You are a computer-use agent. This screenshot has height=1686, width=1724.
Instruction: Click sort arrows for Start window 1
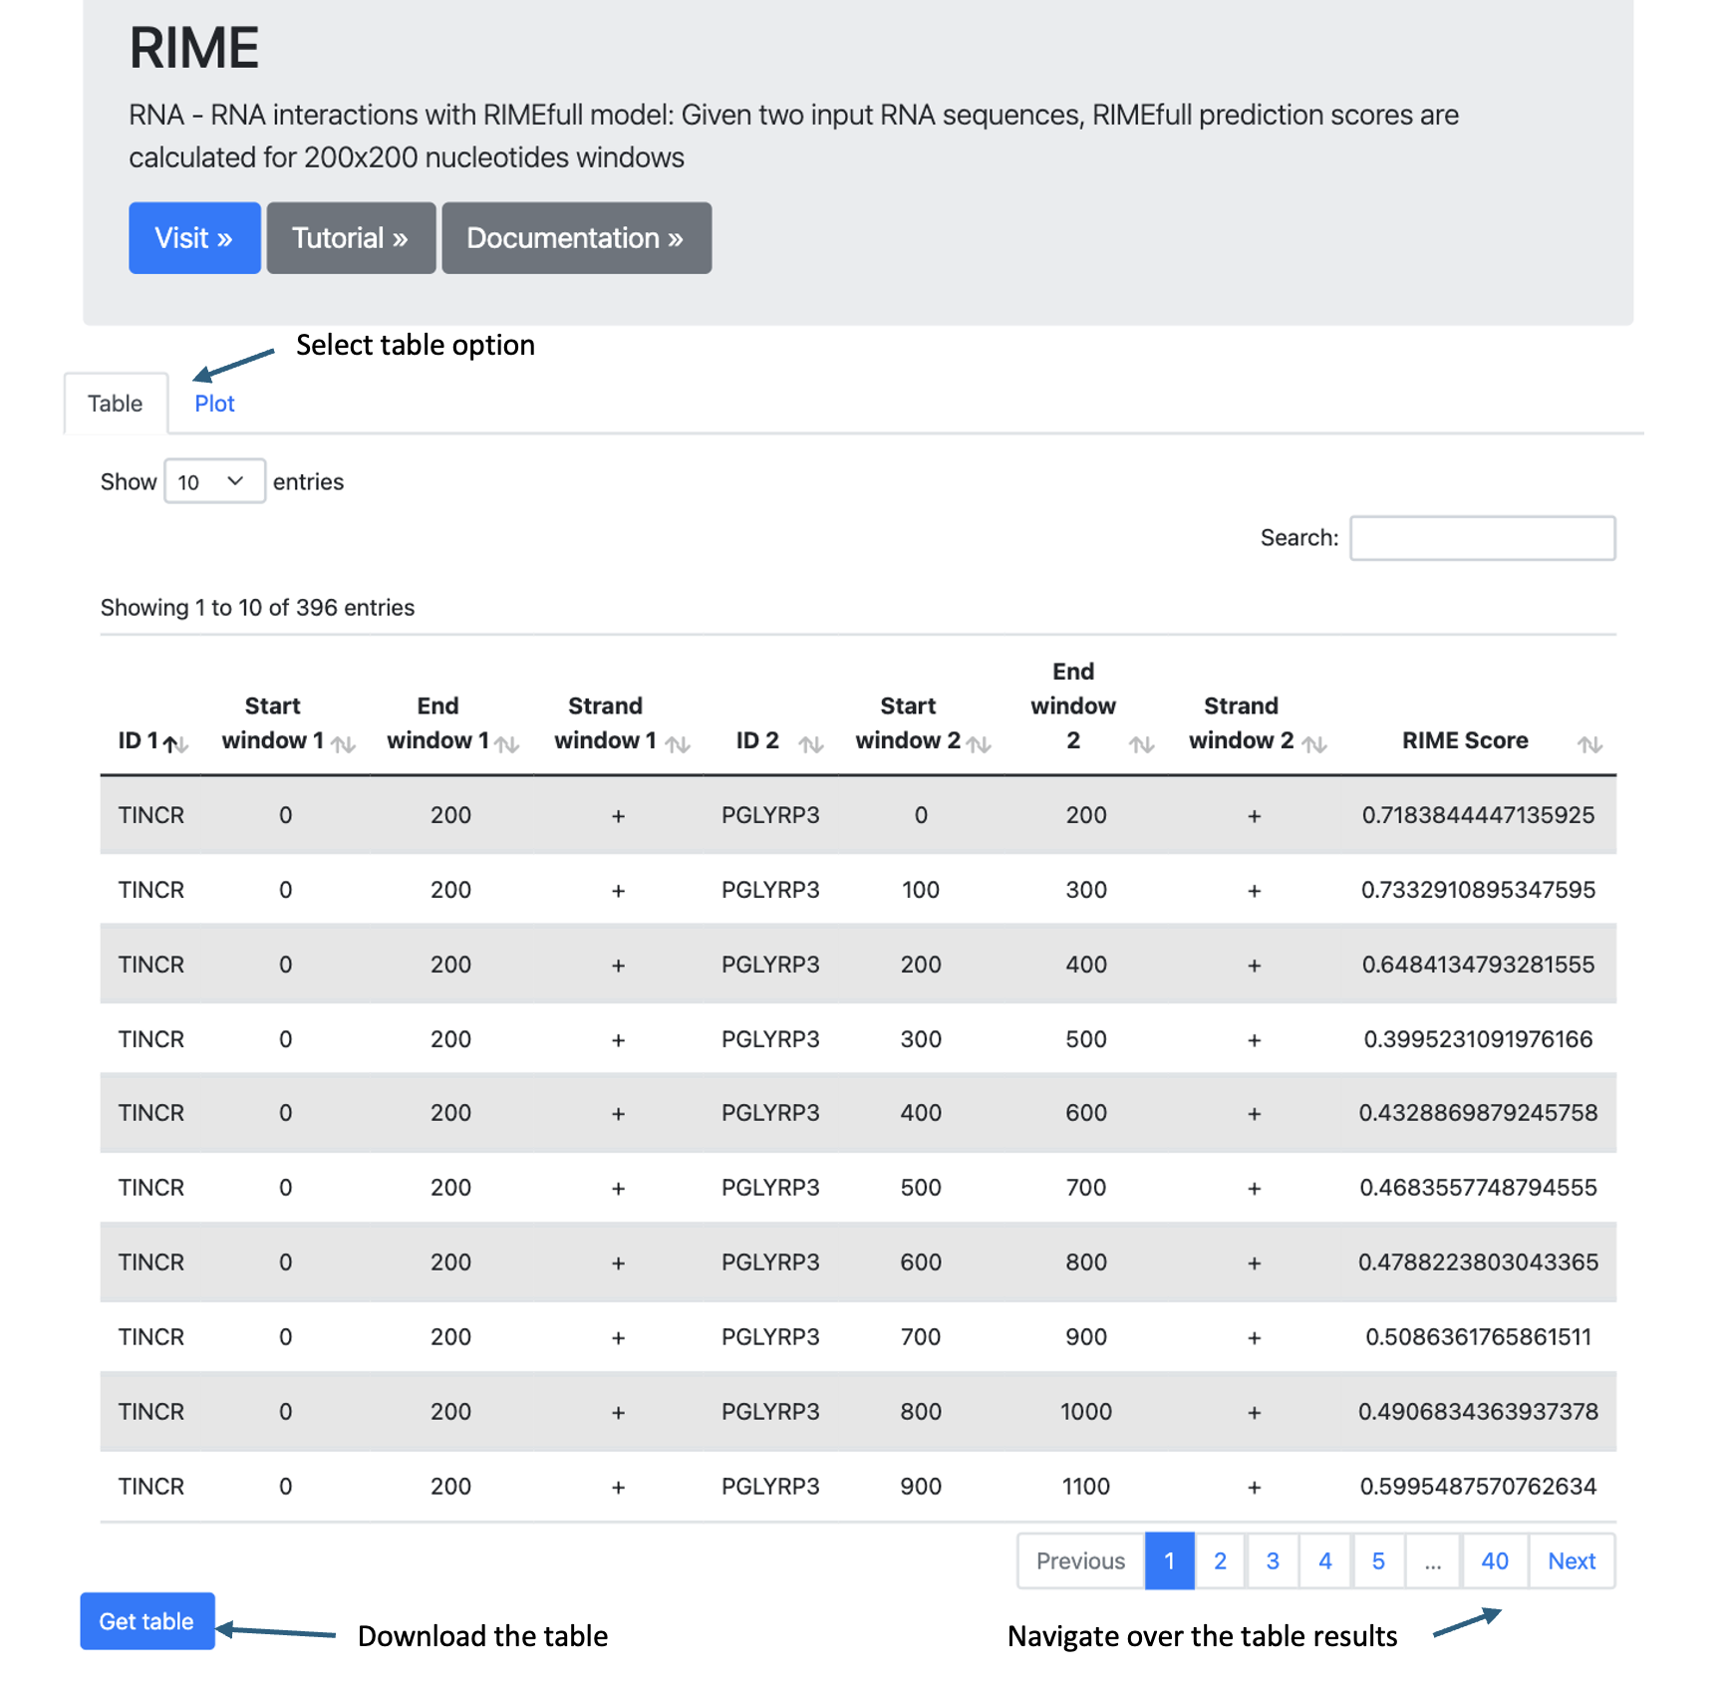(344, 744)
